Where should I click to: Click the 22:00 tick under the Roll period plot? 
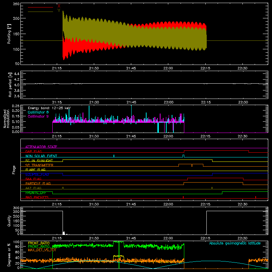168,102
